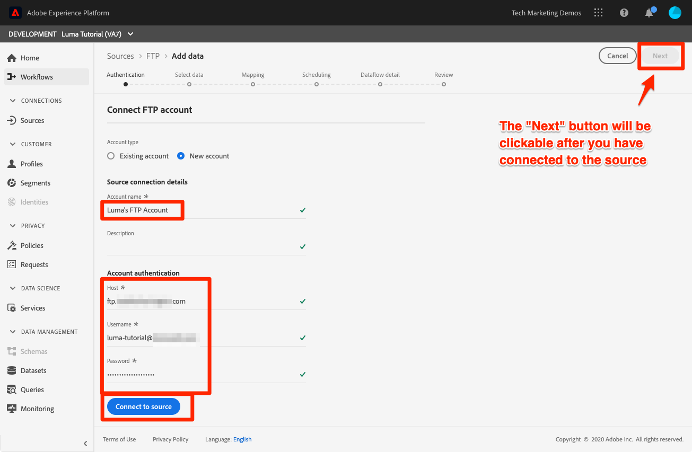Image resolution: width=692 pixels, height=452 pixels.
Task: Click the Sources icon in sidebar
Action: pyautogui.click(x=12, y=120)
